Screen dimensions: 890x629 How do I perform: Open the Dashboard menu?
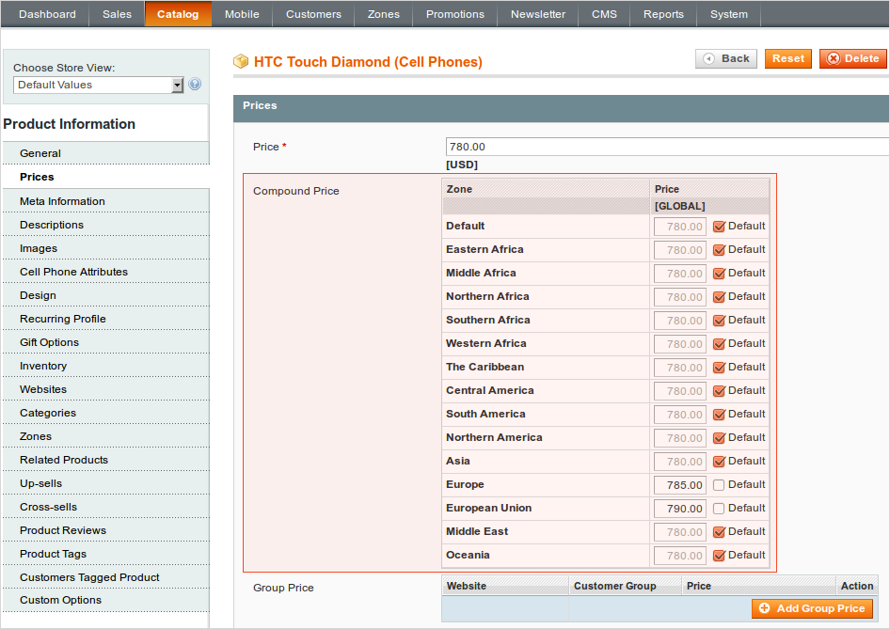(47, 14)
